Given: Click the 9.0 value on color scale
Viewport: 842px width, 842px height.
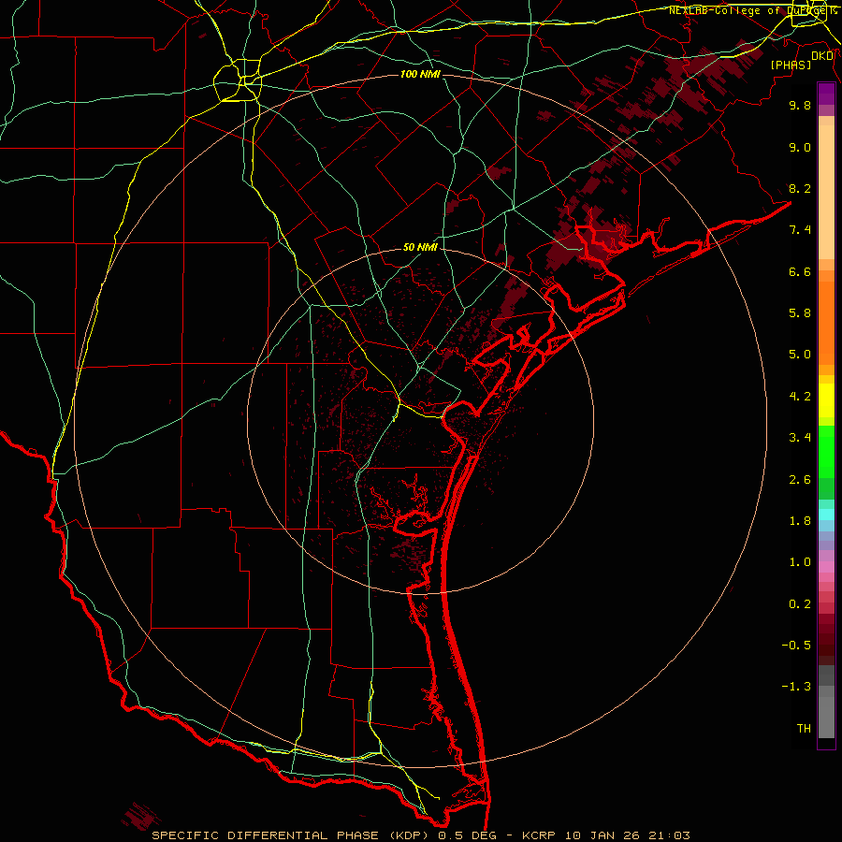Looking at the screenshot, I should coord(800,147).
